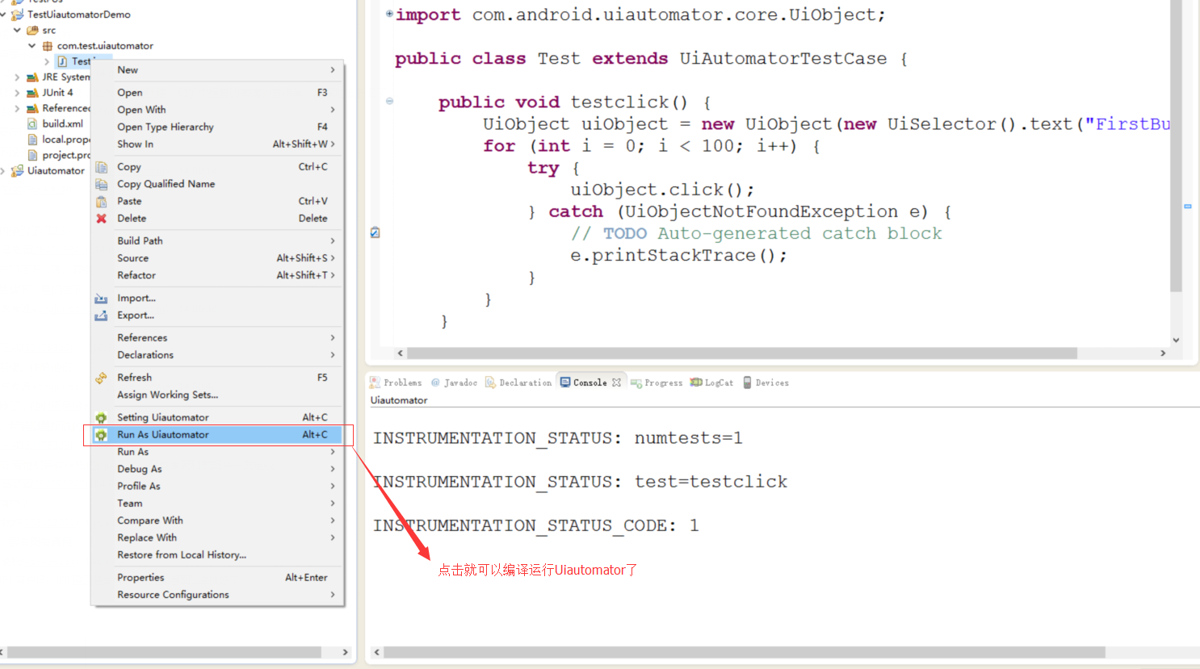
Task: Click the Progress tab icon
Action: pyautogui.click(x=636, y=383)
